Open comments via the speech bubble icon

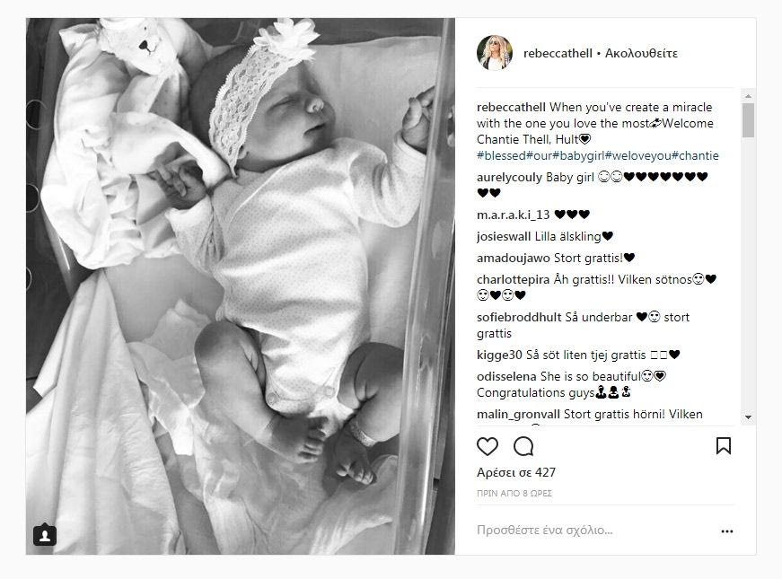(523, 446)
